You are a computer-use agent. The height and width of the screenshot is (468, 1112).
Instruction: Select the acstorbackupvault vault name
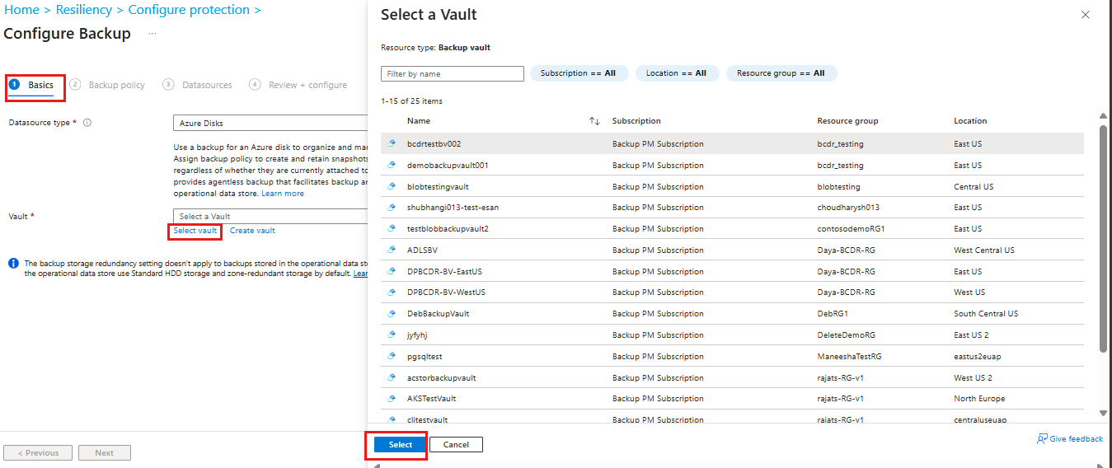[441, 378]
